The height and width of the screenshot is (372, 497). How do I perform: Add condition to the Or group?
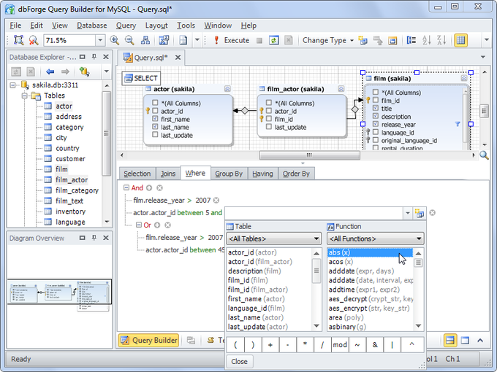(x=157, y=225)
